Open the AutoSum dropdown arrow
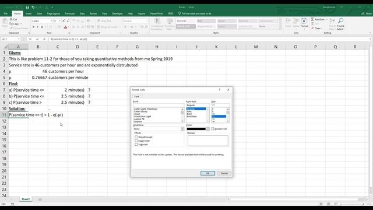The width and height of the screenshot is (373, 210). click(326, 19)
